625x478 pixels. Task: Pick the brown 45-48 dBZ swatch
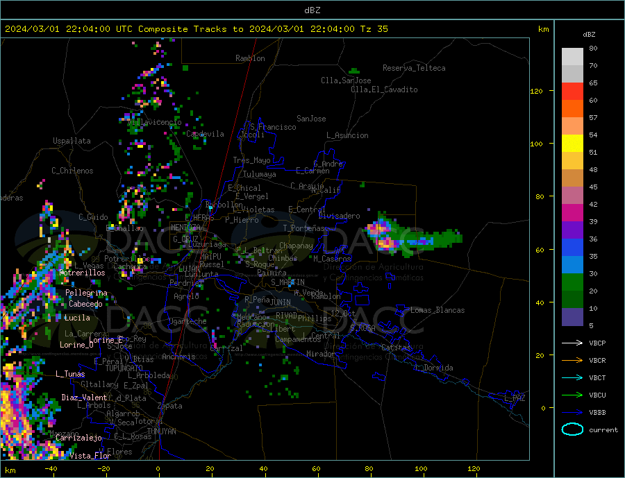point(572,178)
